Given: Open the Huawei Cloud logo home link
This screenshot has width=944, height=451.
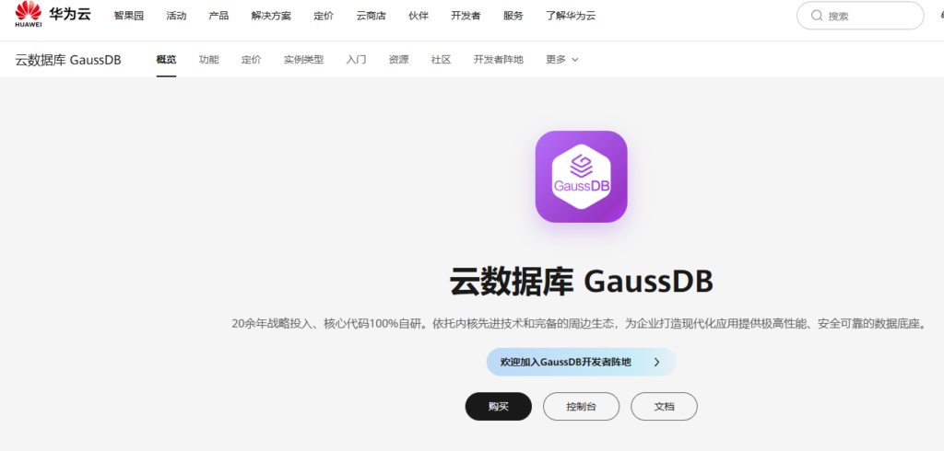Looking at the screenshot, I should click(x=53, y=15).
